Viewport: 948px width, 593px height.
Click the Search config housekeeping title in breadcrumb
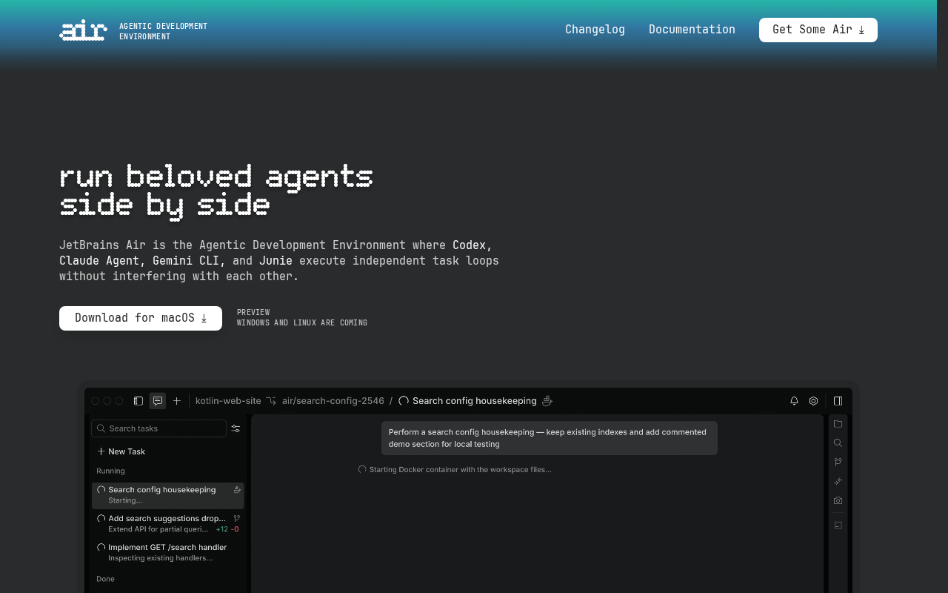475,401
